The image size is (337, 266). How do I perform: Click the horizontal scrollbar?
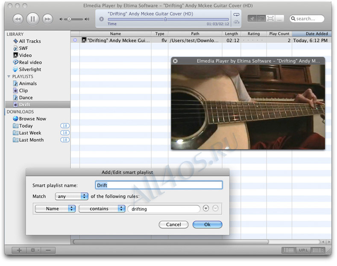171,242
